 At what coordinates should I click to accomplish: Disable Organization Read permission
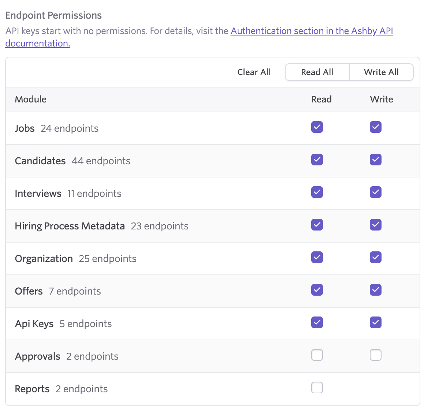point(317,257)
